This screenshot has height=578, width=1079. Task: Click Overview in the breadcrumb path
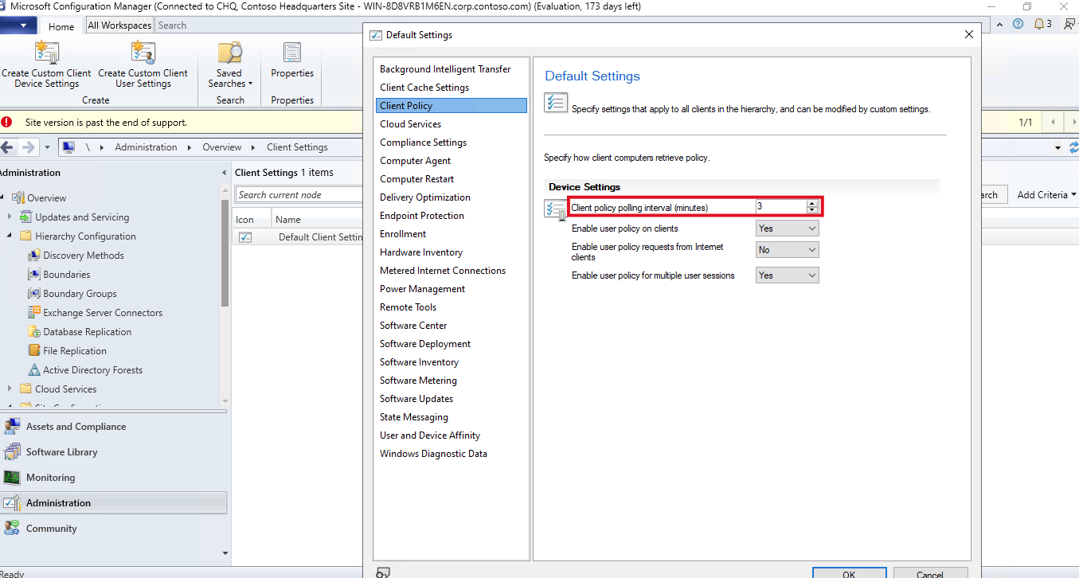(x=222, y=147)
